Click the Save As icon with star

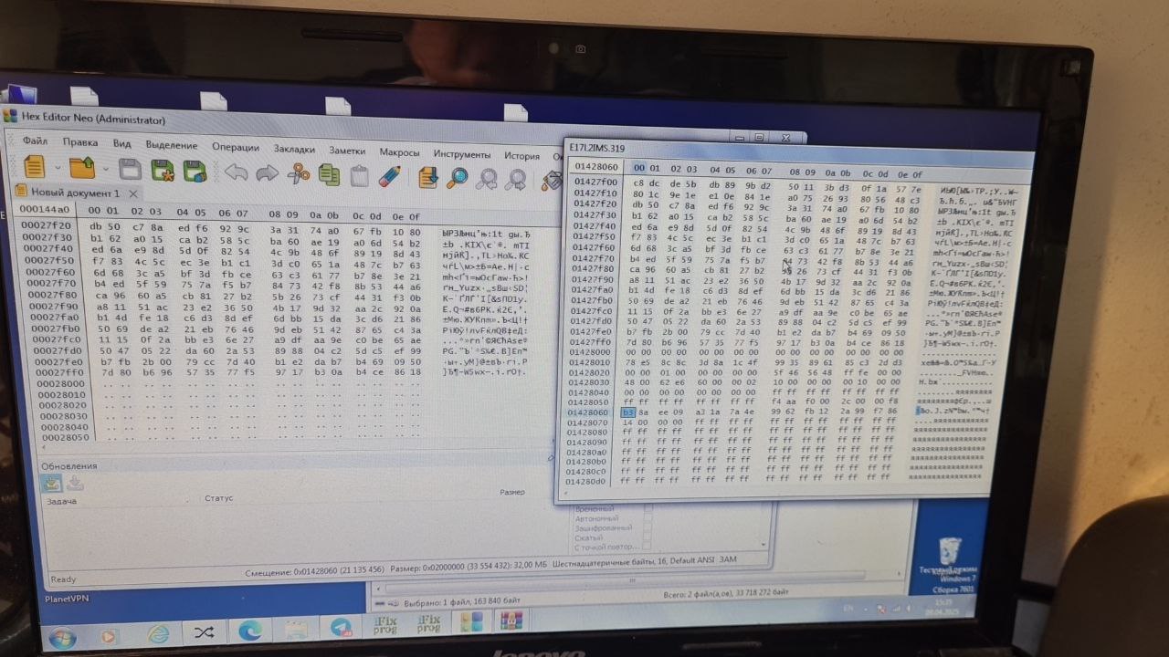(163, 171)
